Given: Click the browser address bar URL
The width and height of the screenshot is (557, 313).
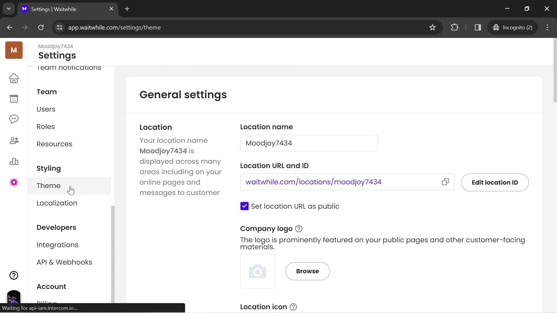Looking at the screenshot, I should 114,27.
